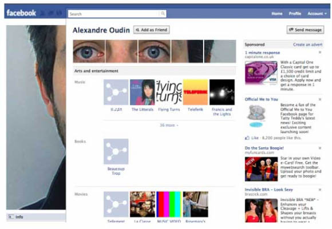
Task: Open the Info icon under profile photo
Action: [x=11, y=217]
